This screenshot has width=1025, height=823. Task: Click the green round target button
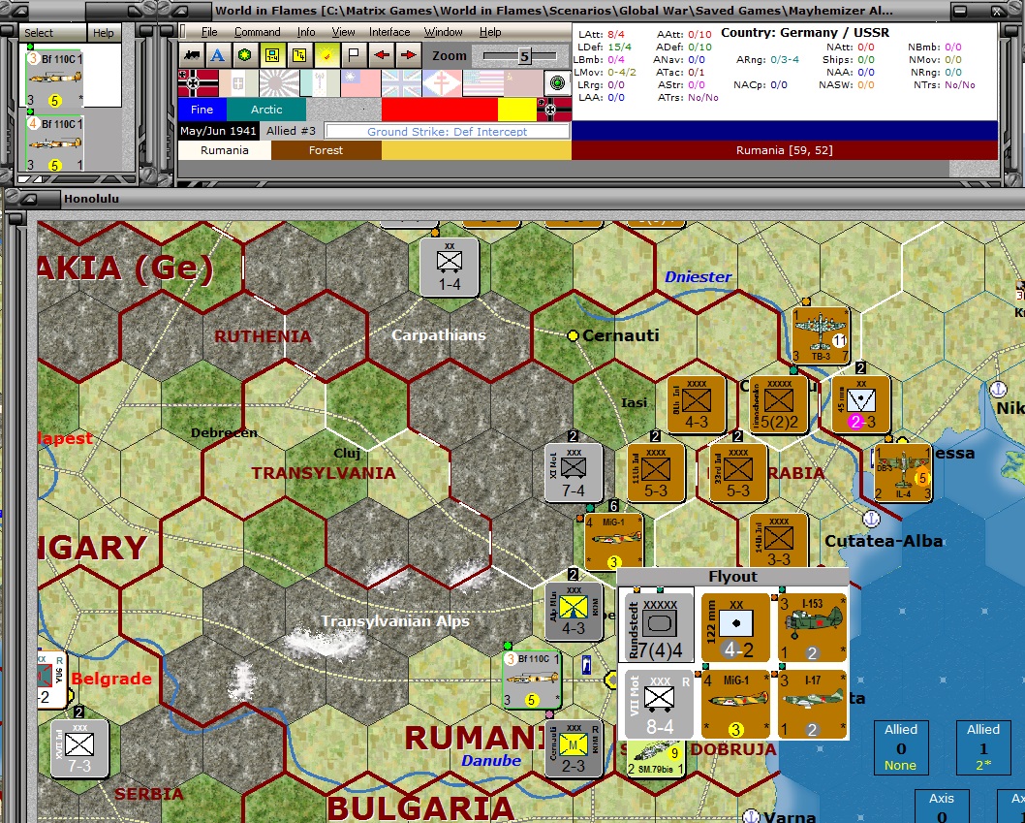point(558,83)
